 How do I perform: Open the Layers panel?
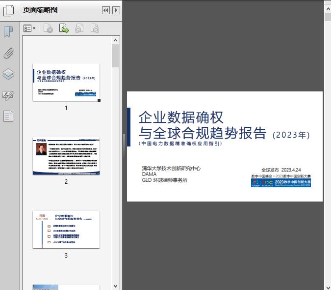8,74
